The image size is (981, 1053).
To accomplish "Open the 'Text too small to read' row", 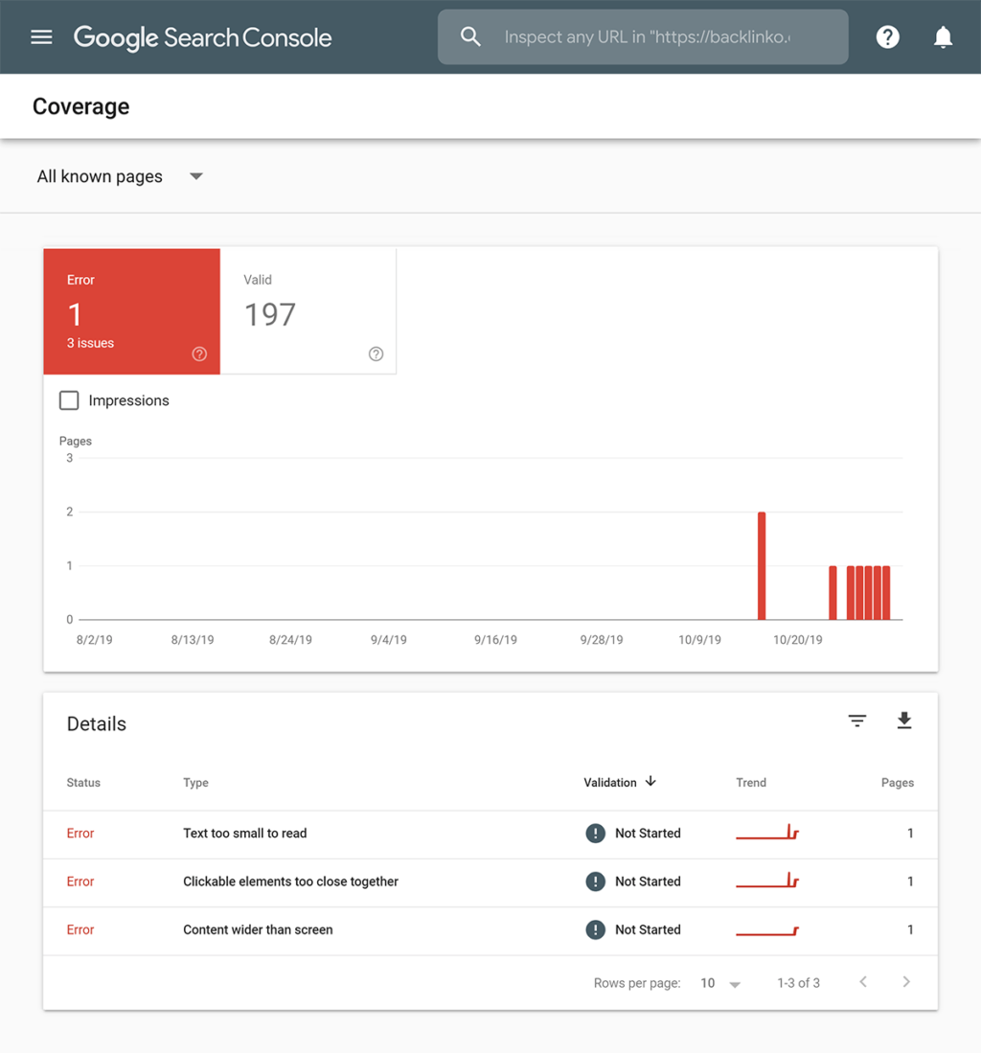I will pos(245,834).
